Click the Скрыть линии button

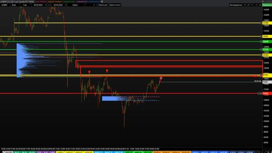[115, 5]
